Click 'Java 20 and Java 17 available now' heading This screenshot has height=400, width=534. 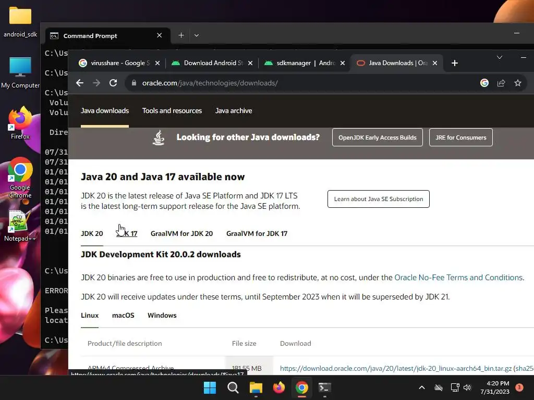click(163, 177)
